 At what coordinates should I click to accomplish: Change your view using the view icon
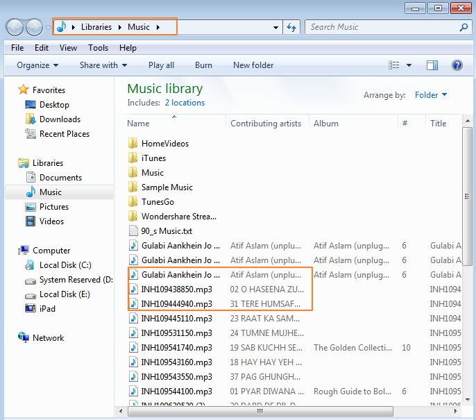click(x=393, y=65)
